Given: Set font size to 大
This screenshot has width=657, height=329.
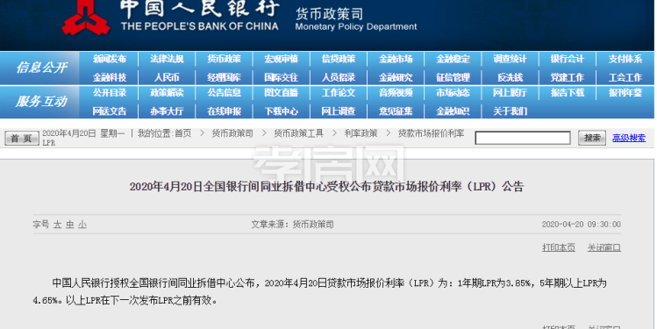Looking at the screenshot, I should tap(57, 225).
